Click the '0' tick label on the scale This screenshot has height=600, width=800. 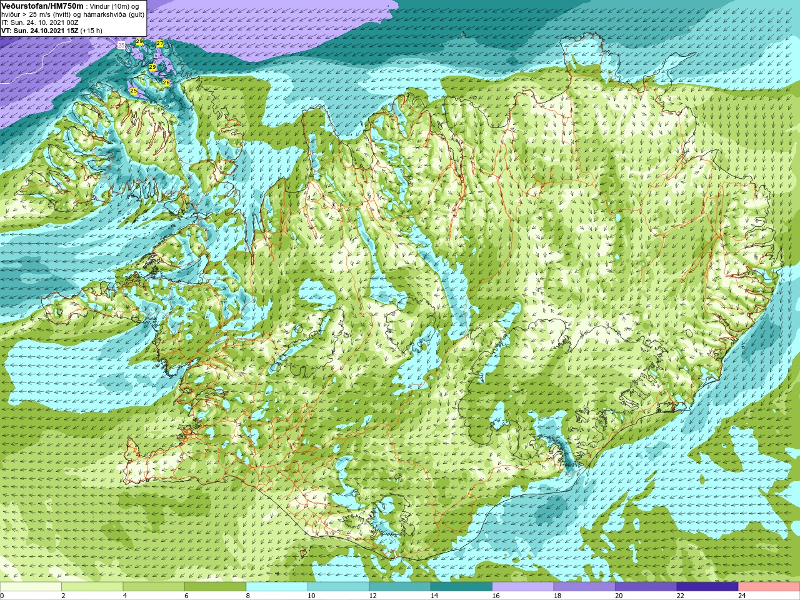coord(2,596)
